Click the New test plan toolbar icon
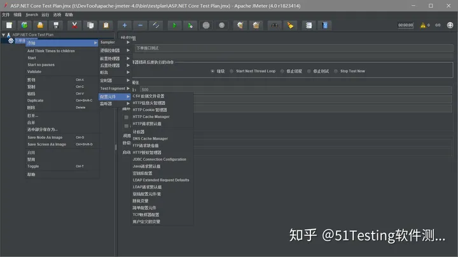Viewport: 458px width, 257px height. point(9,25)
